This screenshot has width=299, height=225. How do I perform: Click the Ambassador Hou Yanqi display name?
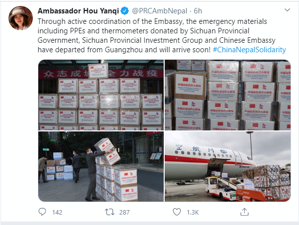point(79,11)
